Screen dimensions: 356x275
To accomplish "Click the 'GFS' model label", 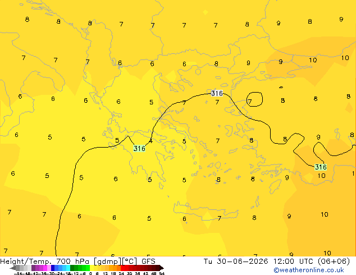I will coord(148,262).
